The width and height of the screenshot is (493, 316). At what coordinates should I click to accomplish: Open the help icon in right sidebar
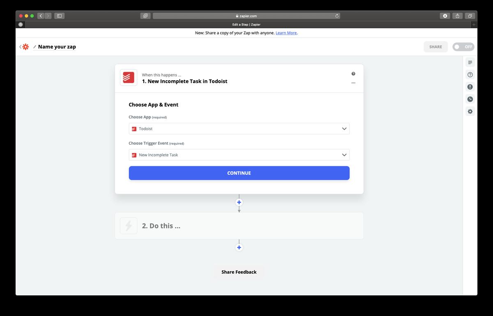(x=470, y=75)
